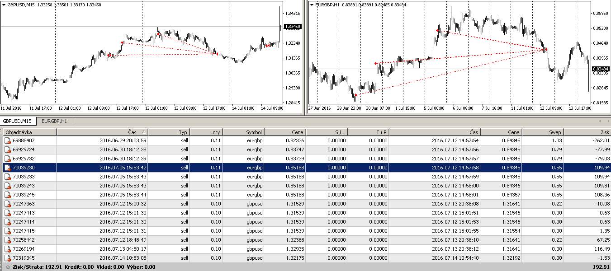Screen dimensions: 611x271
Task: Switch to the EURGBP,H1 chart tab
Action: 54,121
